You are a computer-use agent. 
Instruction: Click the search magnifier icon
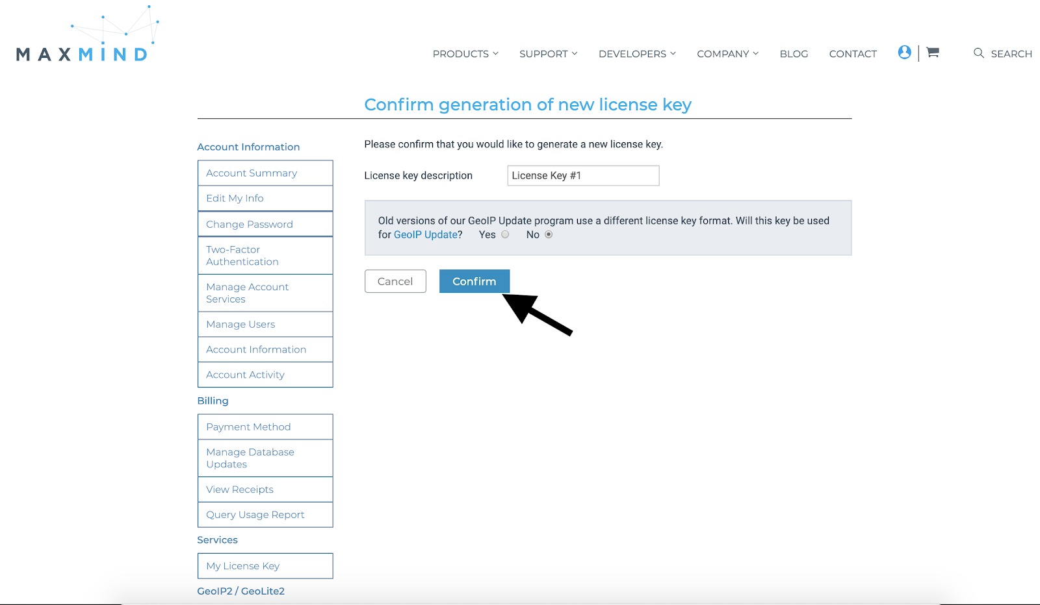coord(979,53)
